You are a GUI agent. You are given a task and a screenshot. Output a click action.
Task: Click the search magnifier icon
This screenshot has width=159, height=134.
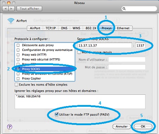[x=124, y=8]
